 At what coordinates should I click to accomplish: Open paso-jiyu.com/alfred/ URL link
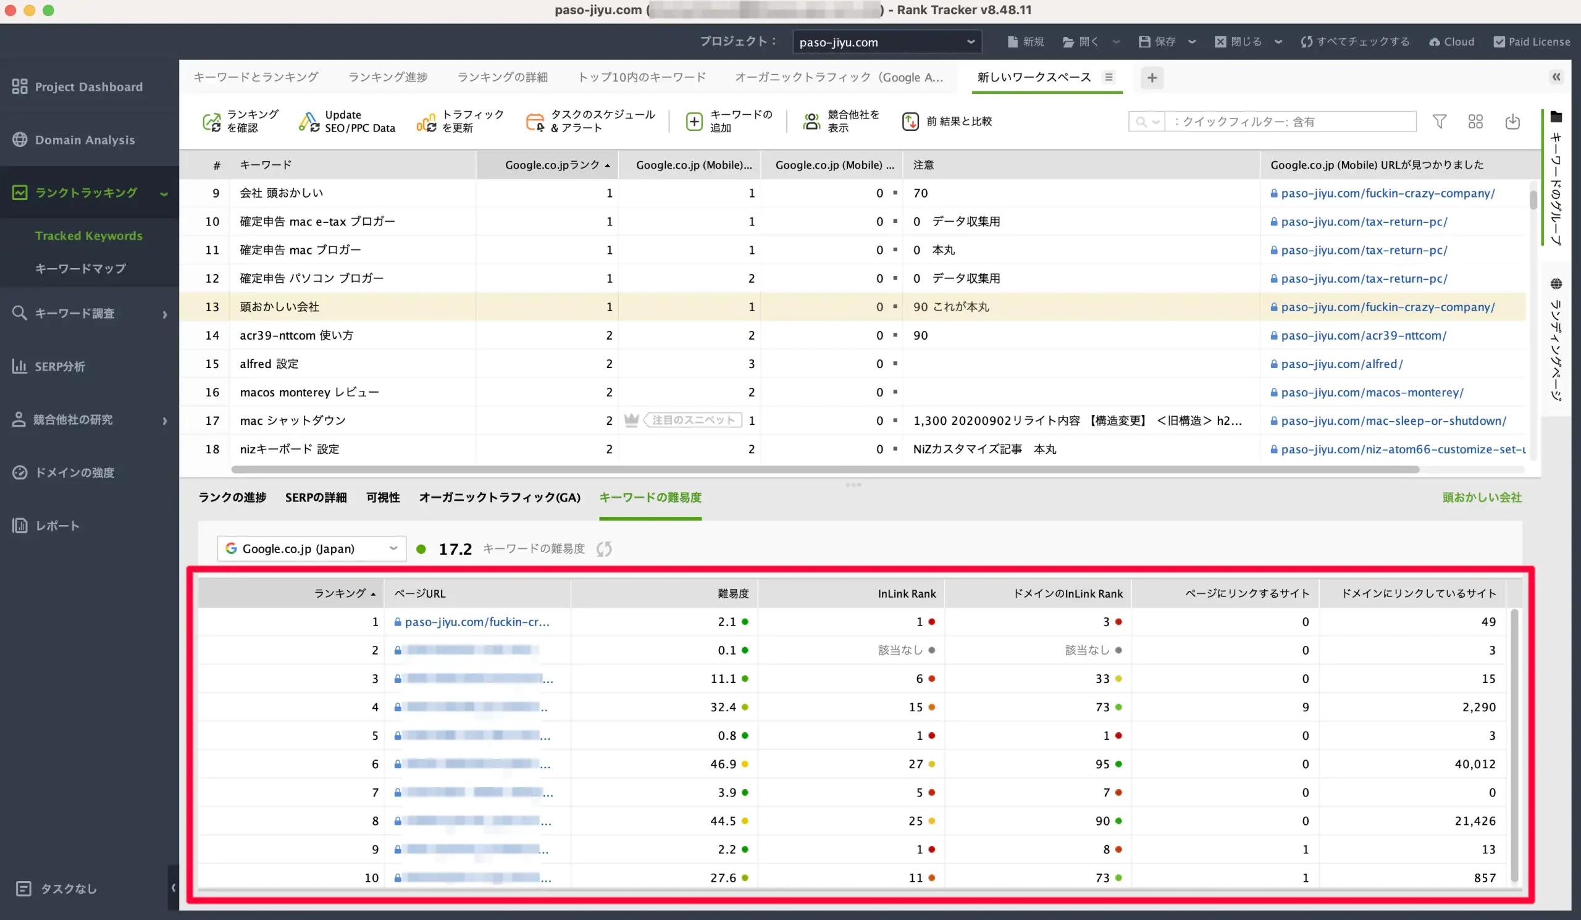tap(1341, 364)
